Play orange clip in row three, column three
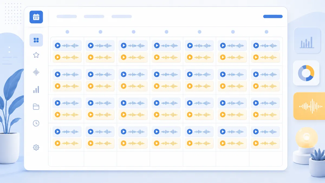This screenshot has height=183, width=325. [123, 115]
